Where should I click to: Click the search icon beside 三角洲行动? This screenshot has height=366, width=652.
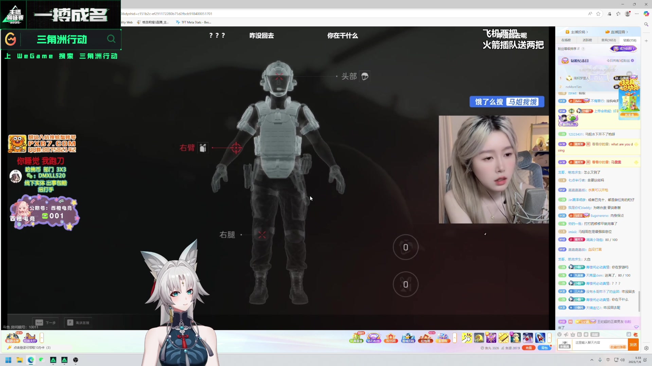(x=111, y=39)
